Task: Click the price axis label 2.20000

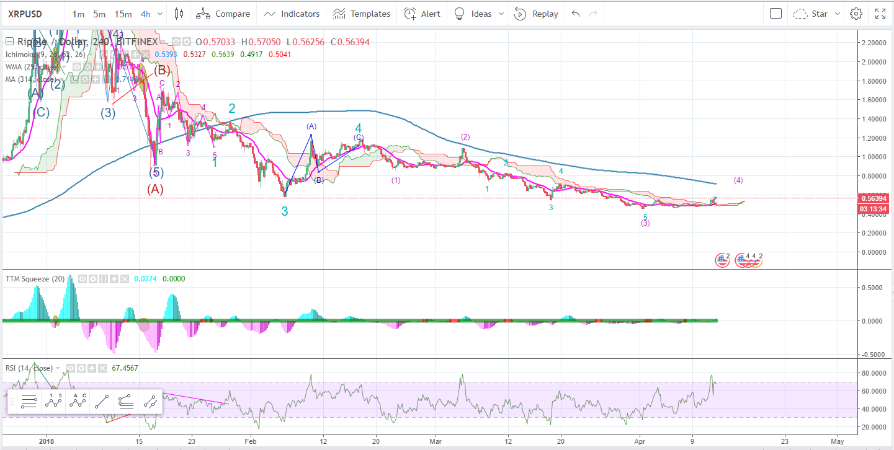Action: coord(872,43)
